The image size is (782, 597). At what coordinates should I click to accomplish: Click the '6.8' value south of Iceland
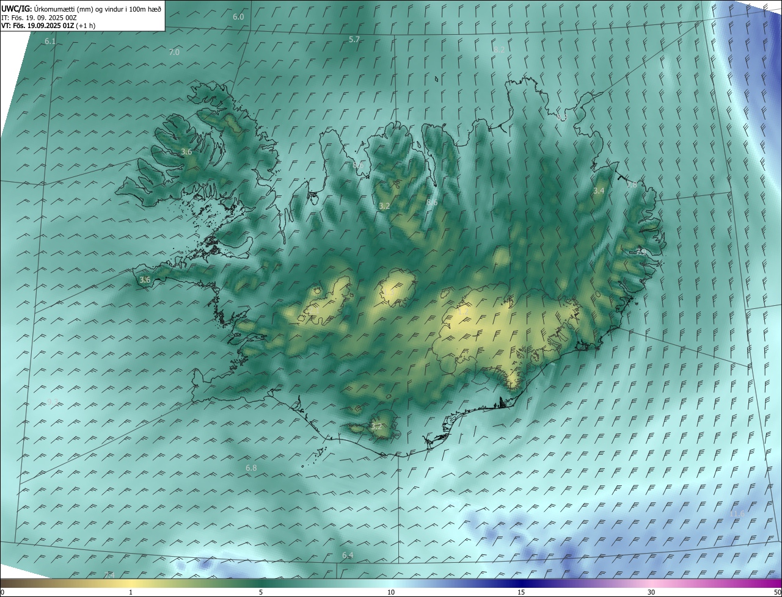(x=251, y=468)
